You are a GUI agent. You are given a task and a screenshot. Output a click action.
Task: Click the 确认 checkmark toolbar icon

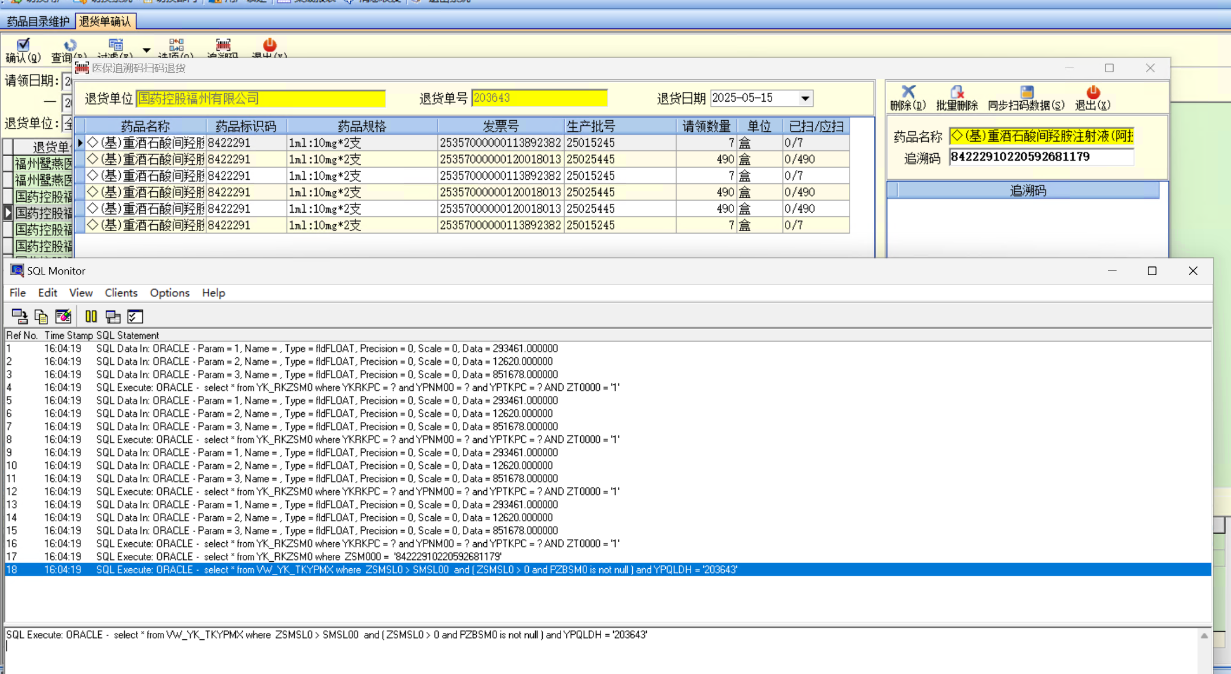coord(23,45)
